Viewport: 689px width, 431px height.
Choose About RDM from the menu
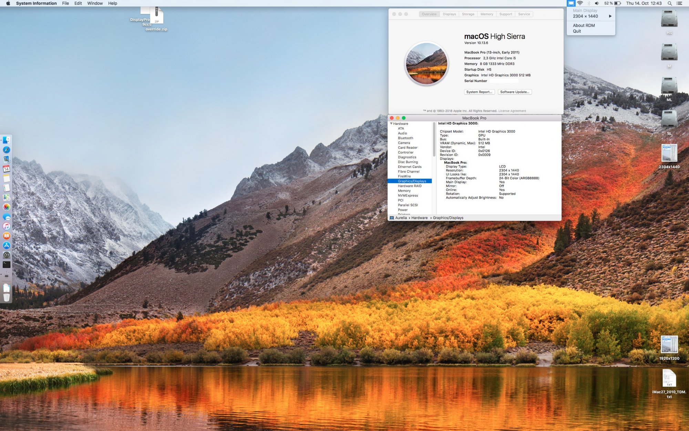coord(584,26)
